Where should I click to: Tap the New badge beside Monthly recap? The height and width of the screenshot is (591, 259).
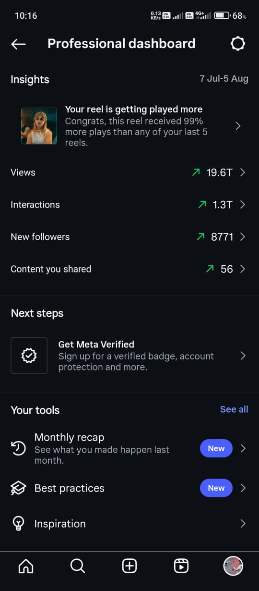coord(216,448)
